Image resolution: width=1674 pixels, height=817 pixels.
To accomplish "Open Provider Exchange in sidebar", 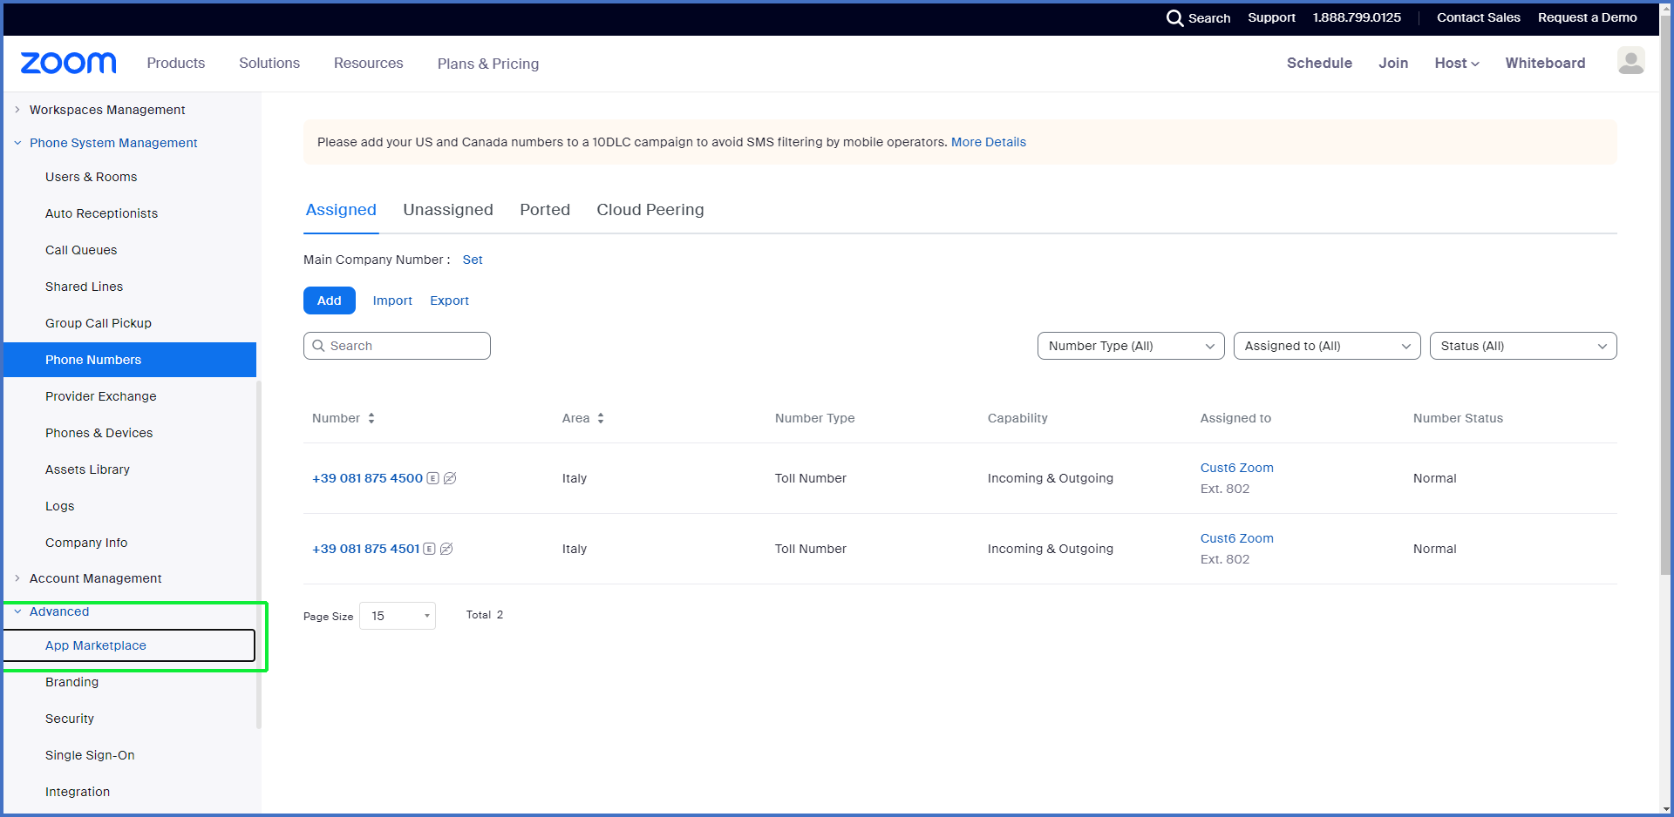I will pyautogui.click(x=101, y=396).
